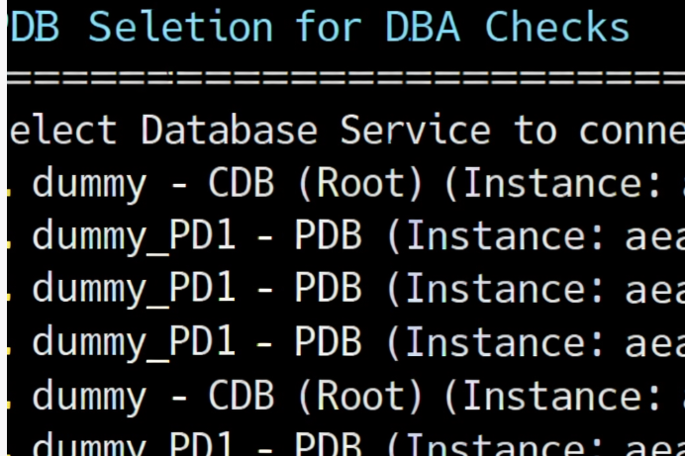Click "DBA" in the header line
Viewport: 685px width, 456px height.
click(422, 28)
